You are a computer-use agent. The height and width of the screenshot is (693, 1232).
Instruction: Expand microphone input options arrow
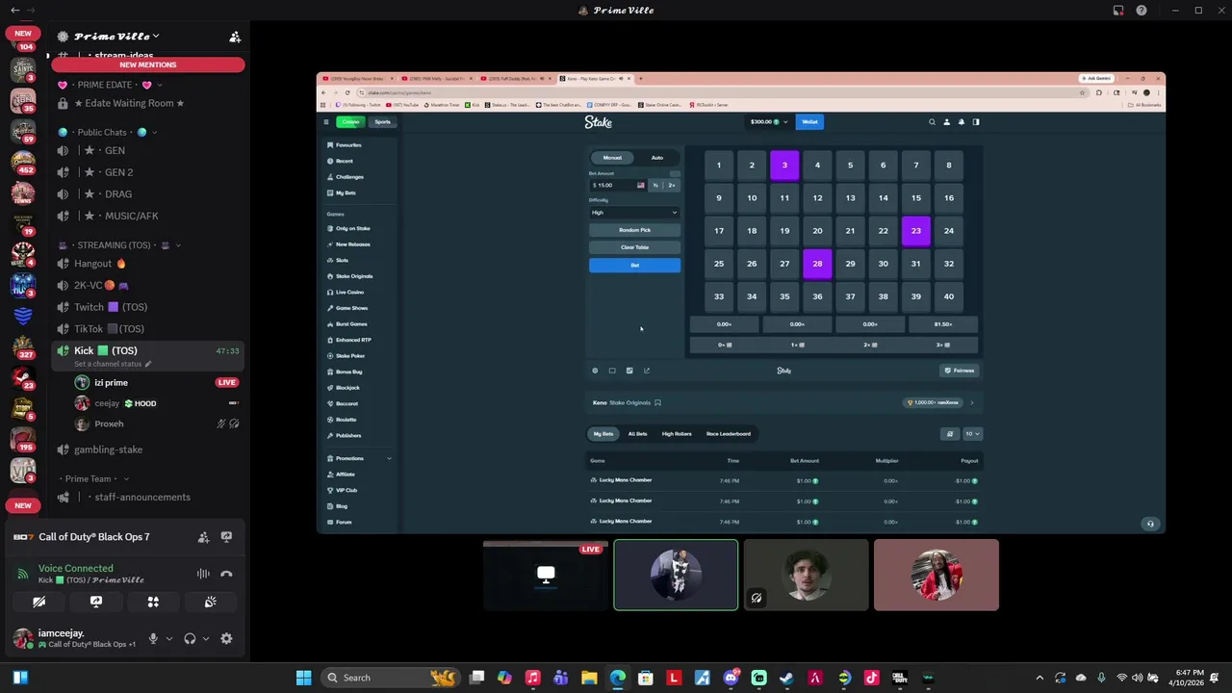(x=168, y=638)
